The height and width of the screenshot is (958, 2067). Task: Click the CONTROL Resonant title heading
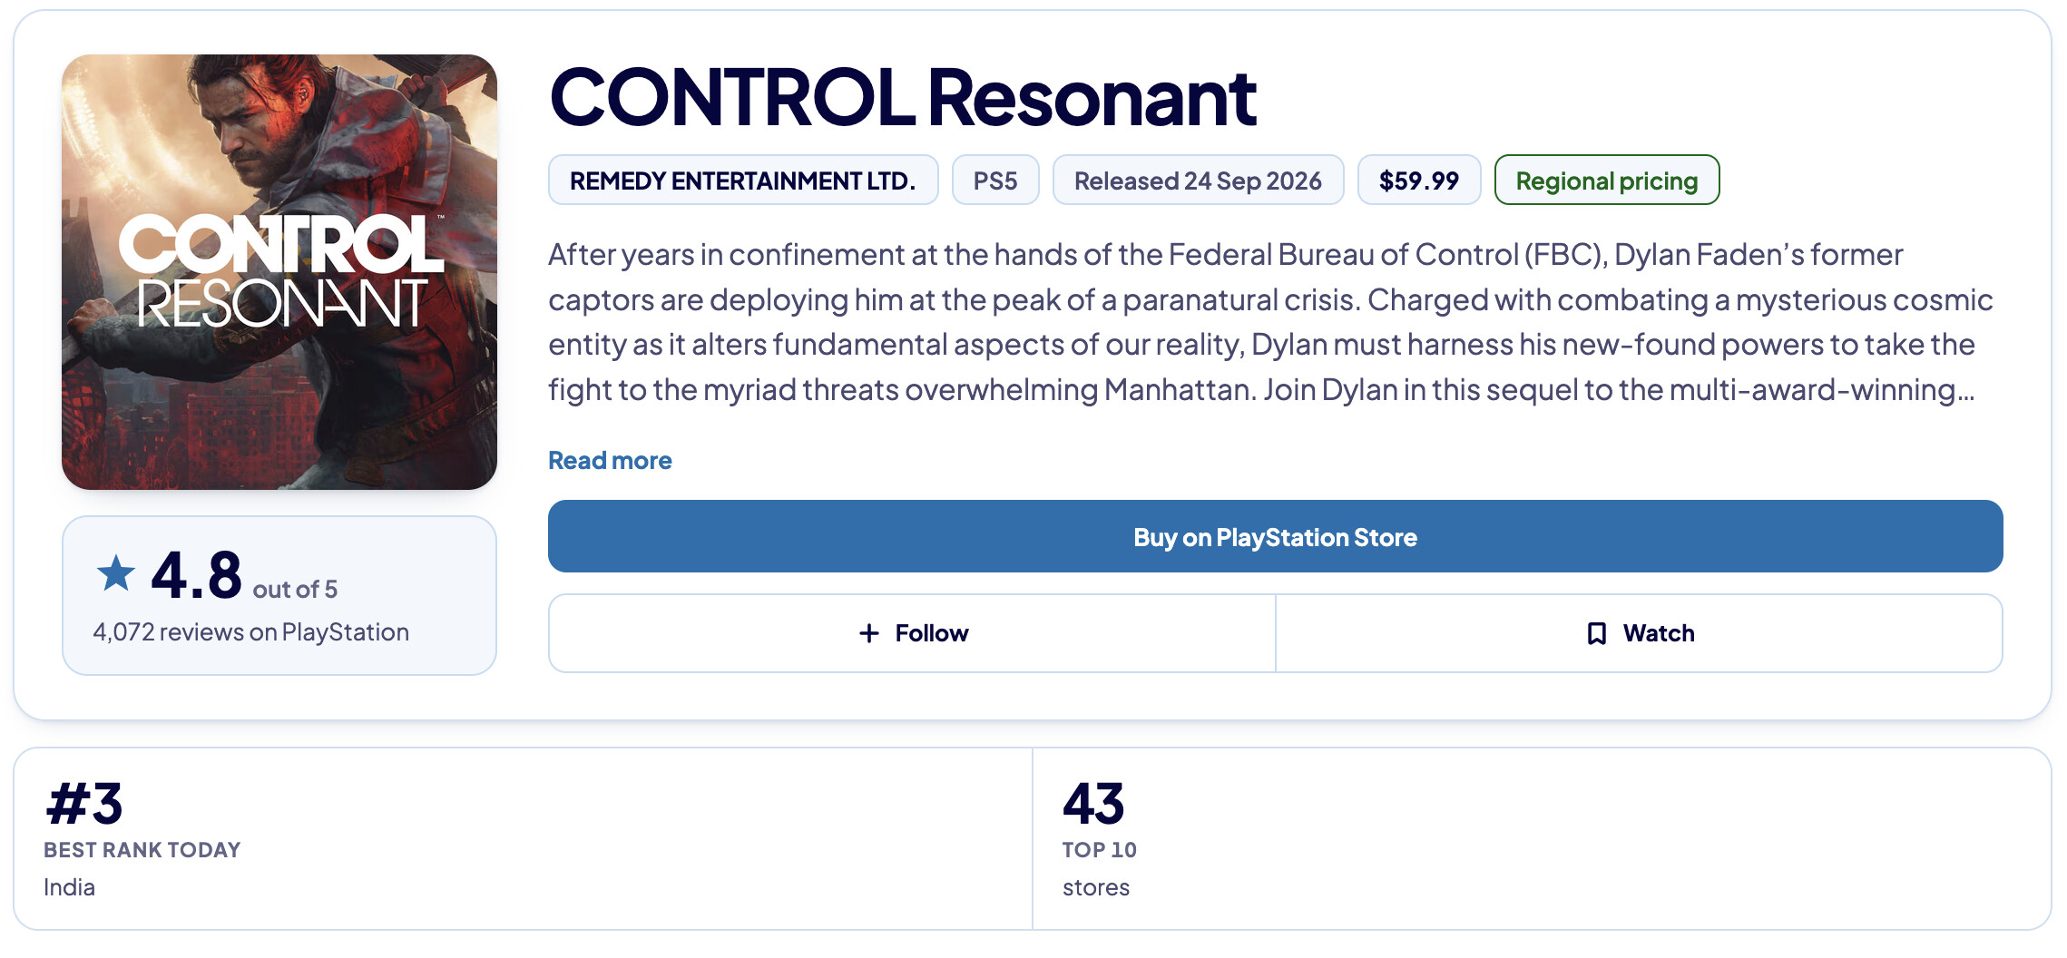point(903,97)
